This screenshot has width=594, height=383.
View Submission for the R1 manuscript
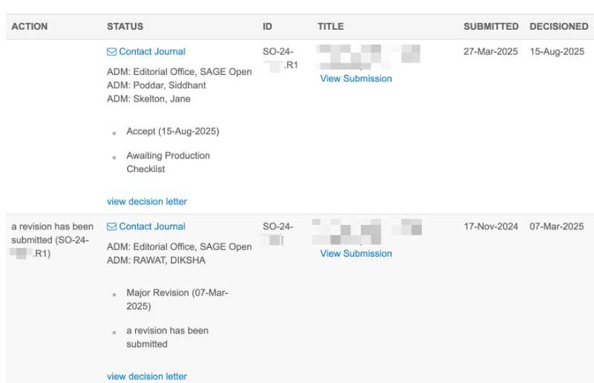[x=356, y=79]
